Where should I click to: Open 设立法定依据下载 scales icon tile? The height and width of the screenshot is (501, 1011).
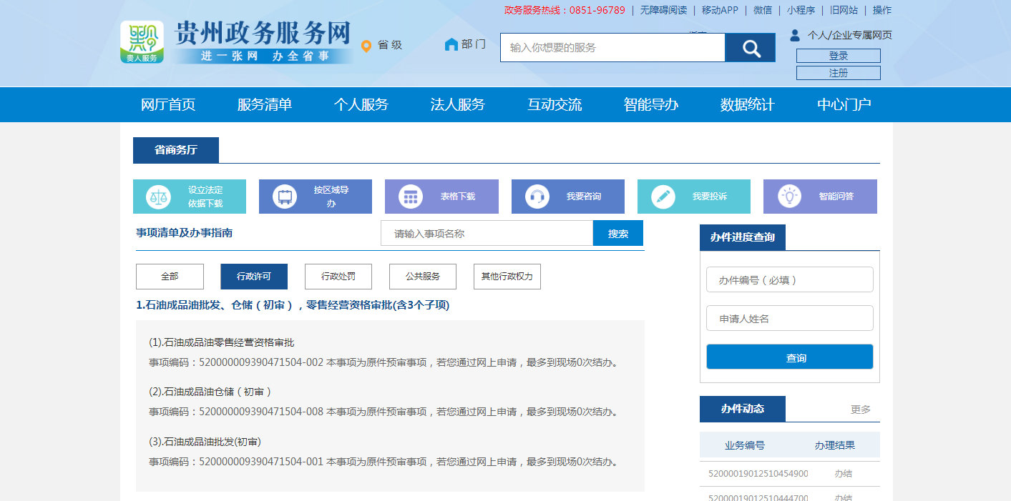159,197
